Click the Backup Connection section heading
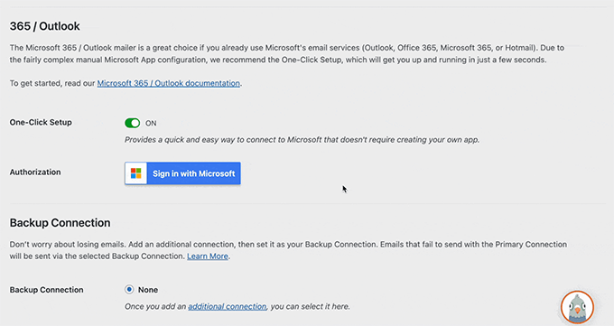Image resolution: width=614 pixels, height=326 pixels. [x=60, y=222]
